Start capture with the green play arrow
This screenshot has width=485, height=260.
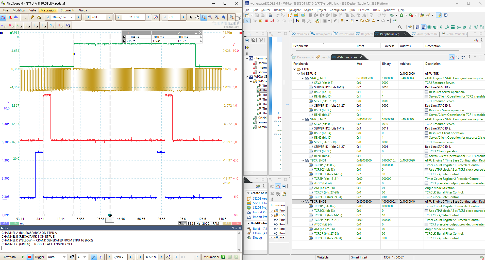[23, 257]
